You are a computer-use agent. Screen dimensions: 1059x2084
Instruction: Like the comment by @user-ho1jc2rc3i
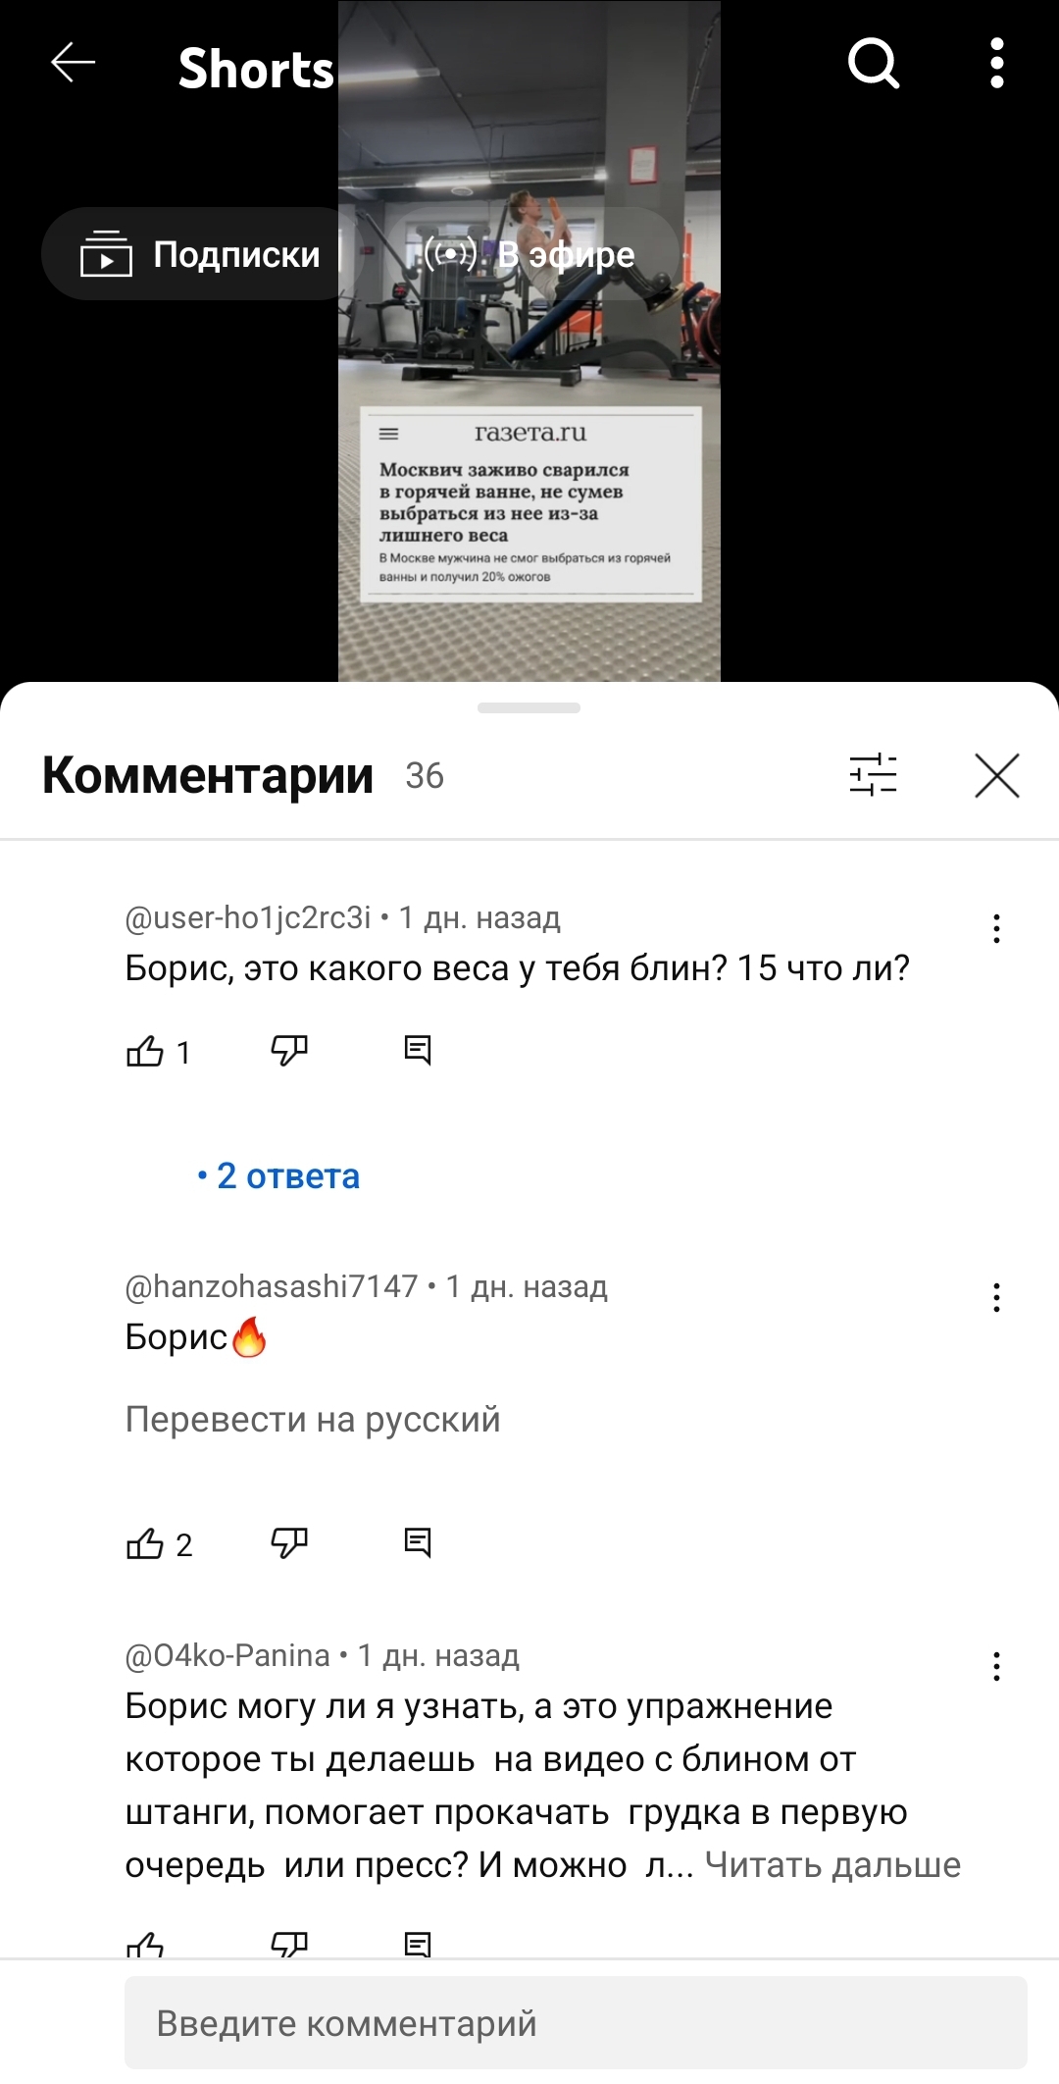[x=145, y=1051]
